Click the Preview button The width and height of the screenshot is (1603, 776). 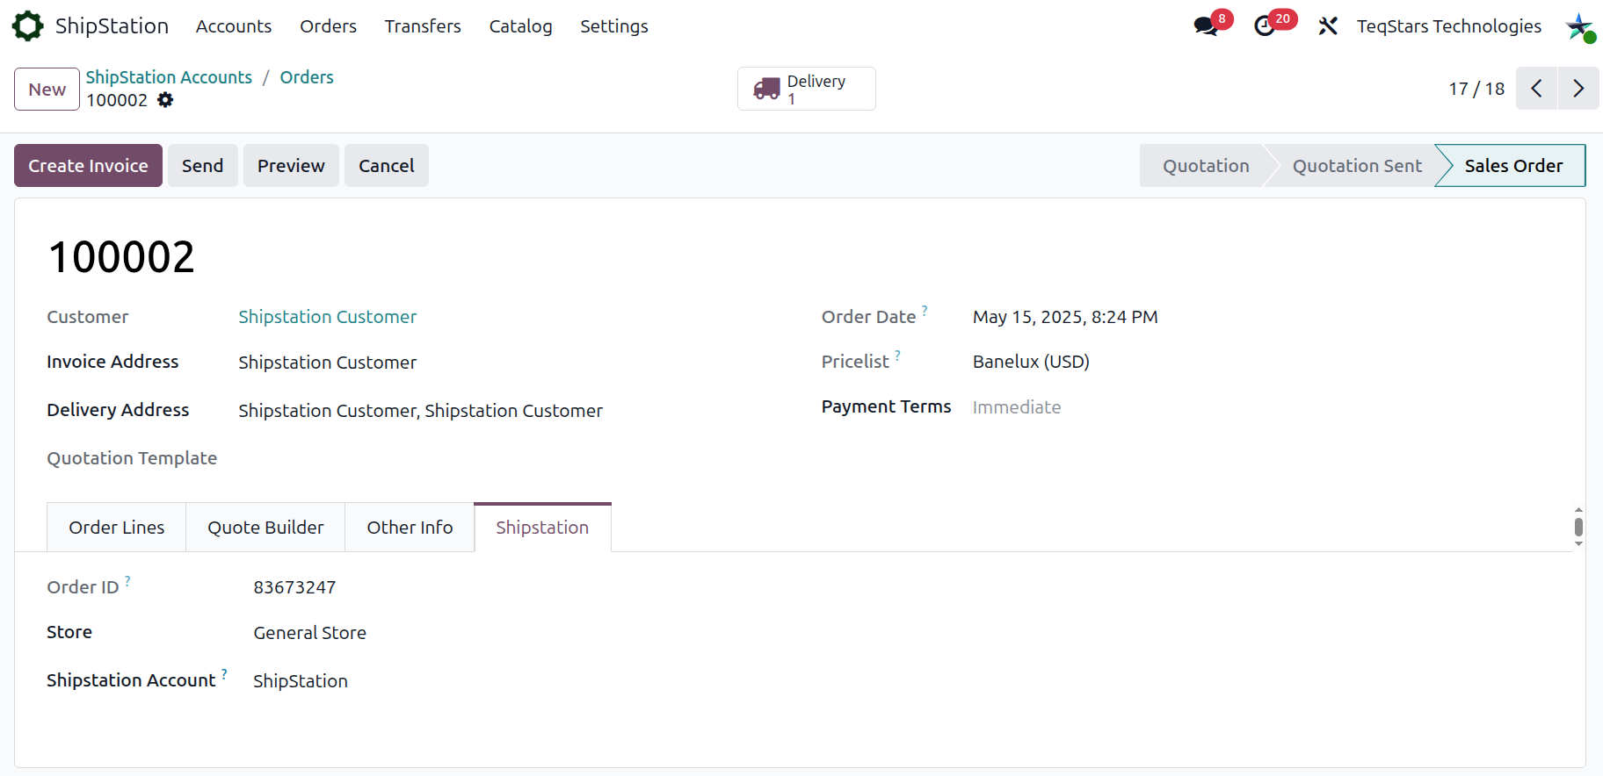291,165
